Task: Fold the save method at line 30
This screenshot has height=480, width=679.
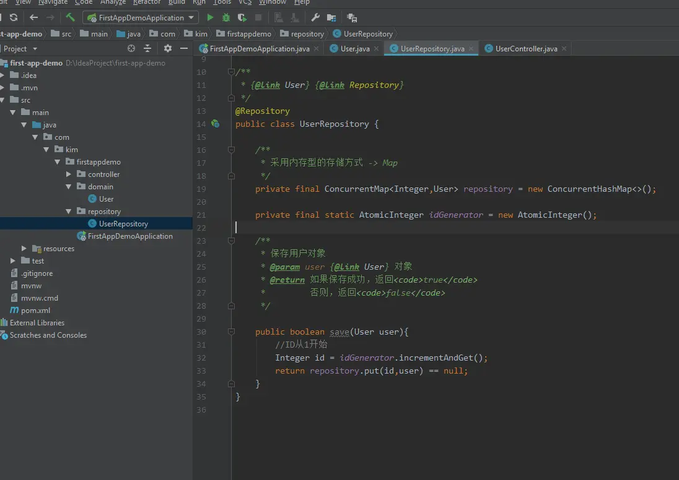Action: 231,332
